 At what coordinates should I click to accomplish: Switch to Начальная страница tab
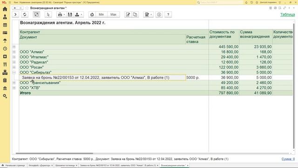14,166
